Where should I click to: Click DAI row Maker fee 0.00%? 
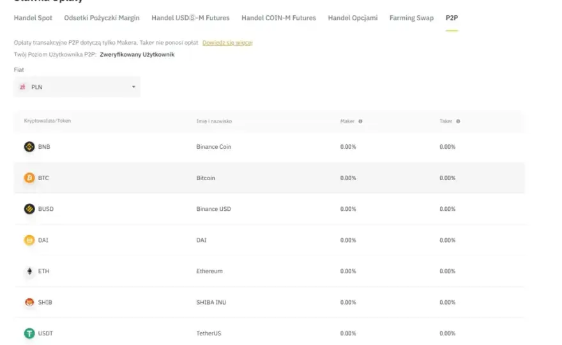tap(348, 240)
